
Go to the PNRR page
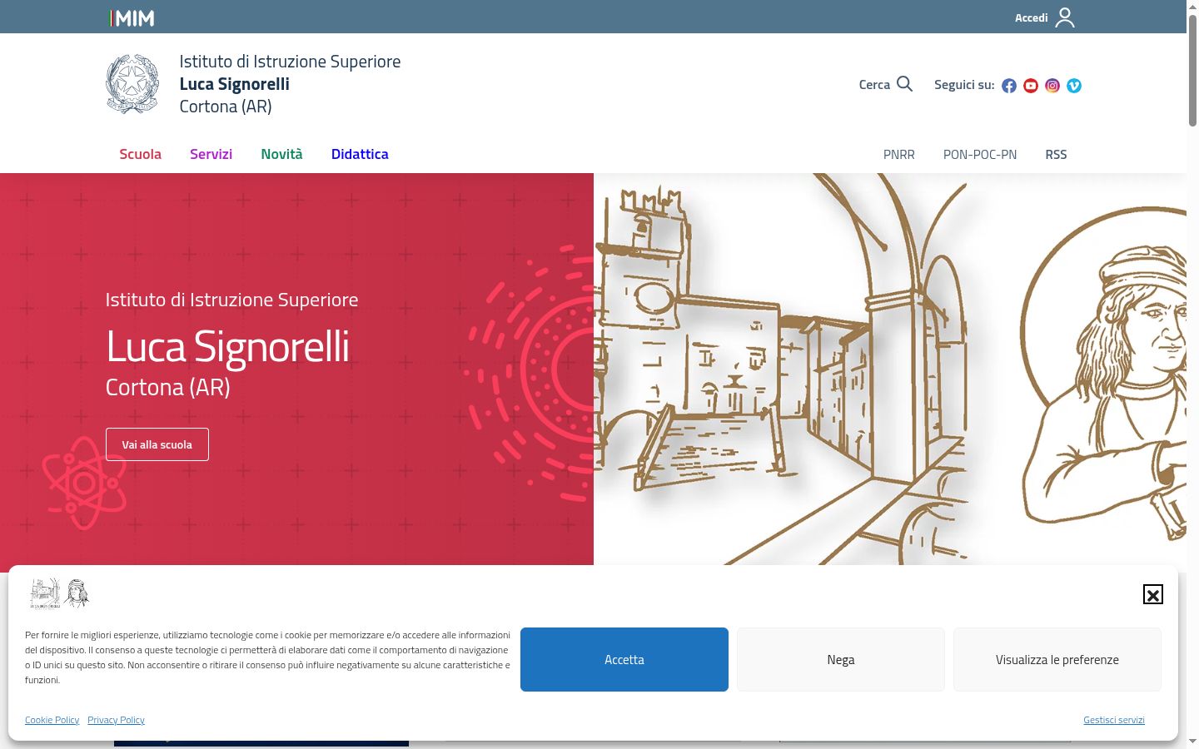899,155
